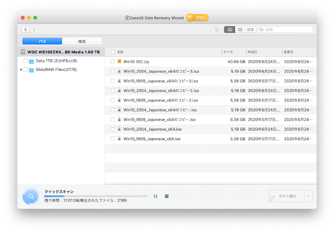
Task: Go back with the left arrow button
Action: coord(26,29)
